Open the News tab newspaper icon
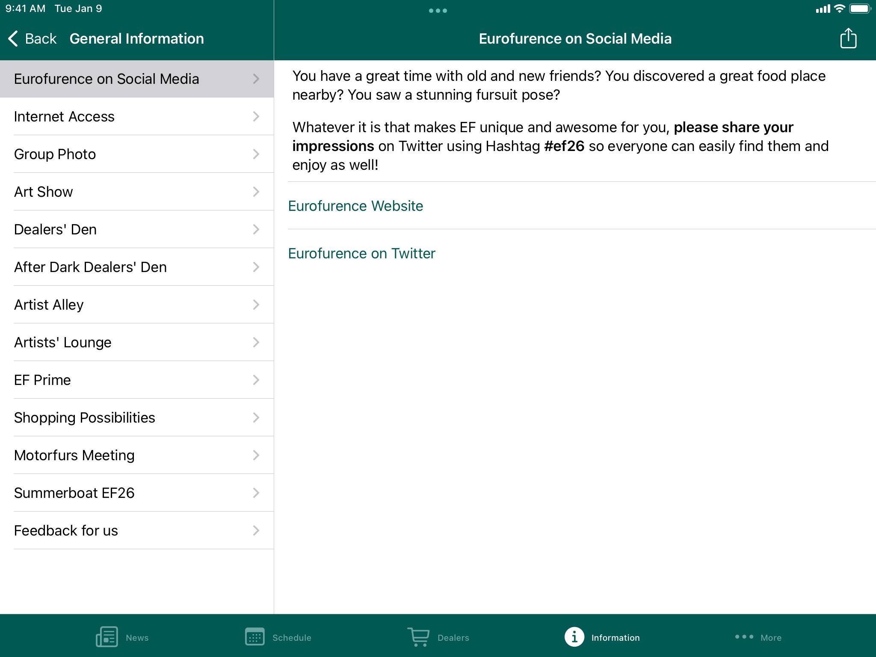 click(x=107, y=637)
